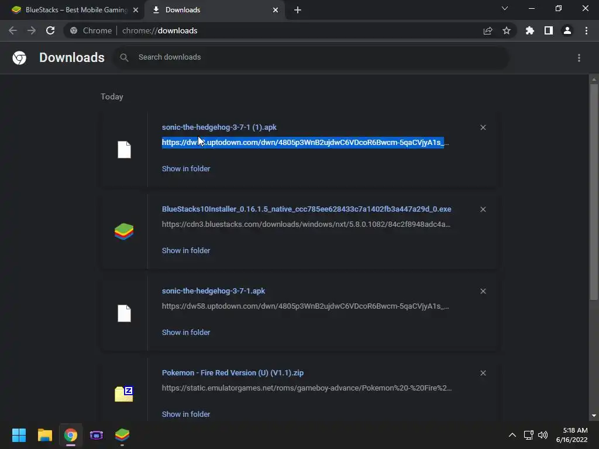Viewport: 599px width, 449px height.
Task: Open the volume tray icon
Action: tap(543, 435)
